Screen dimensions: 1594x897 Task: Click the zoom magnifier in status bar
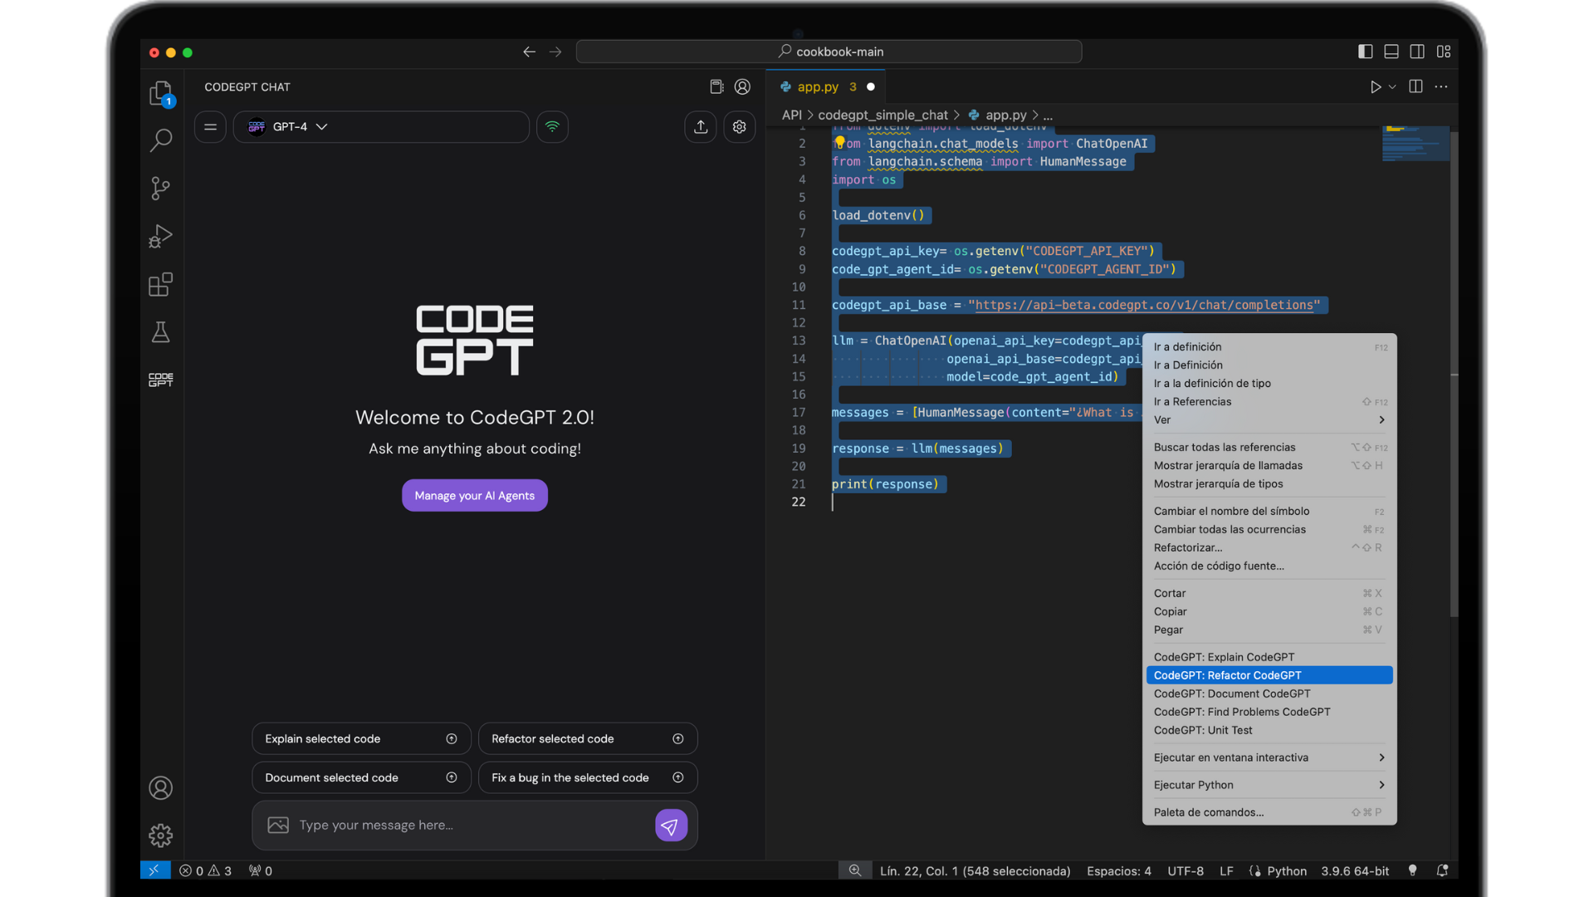point(854,870)
